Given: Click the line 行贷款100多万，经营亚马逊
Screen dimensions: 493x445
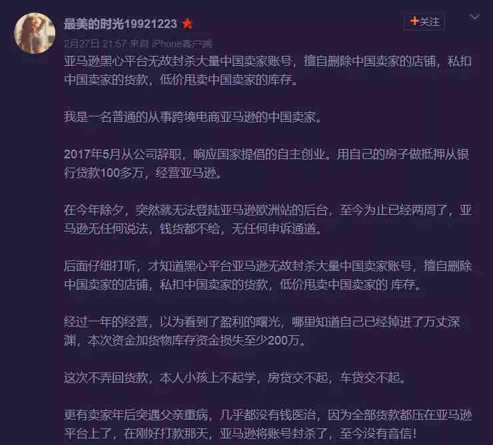Looking at the screenshot, I should 143,172.
